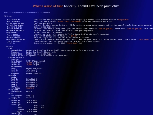This screenshot has height=115, width=153.
Task: Click the '-Half-Life 2 EP2:' label
Action: tap(14, 27)
